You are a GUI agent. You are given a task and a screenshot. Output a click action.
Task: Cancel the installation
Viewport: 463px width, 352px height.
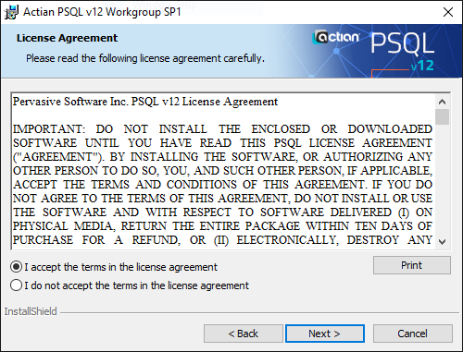point(413,334)
